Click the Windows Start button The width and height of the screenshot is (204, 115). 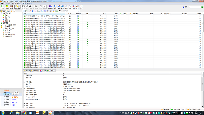point(3,113)
